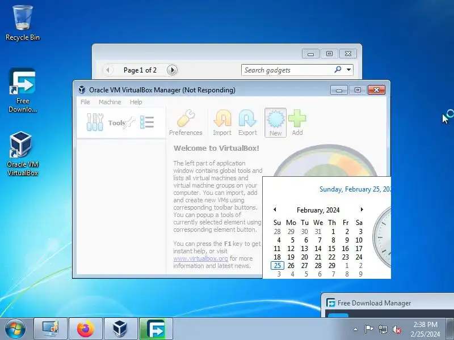Go to next gadgets page
The height and width of the screenshot is (340, 454).
[x=172, y=70]
